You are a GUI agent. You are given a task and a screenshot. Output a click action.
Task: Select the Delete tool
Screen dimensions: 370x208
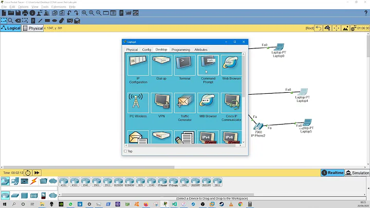[x=17, y=21]
